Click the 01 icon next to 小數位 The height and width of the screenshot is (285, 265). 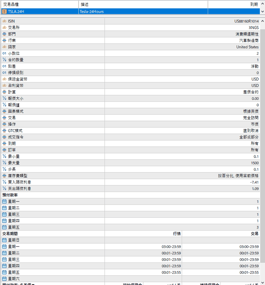coord(4,53)
